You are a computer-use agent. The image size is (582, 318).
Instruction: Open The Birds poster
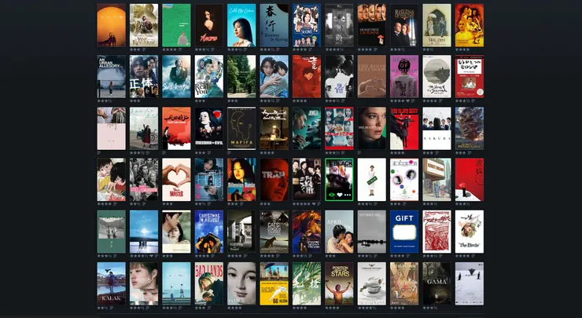click(470, 232)
